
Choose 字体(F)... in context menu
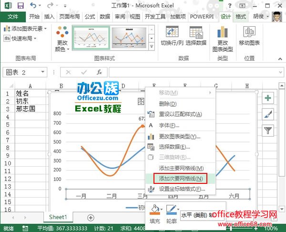click(181, 125)
